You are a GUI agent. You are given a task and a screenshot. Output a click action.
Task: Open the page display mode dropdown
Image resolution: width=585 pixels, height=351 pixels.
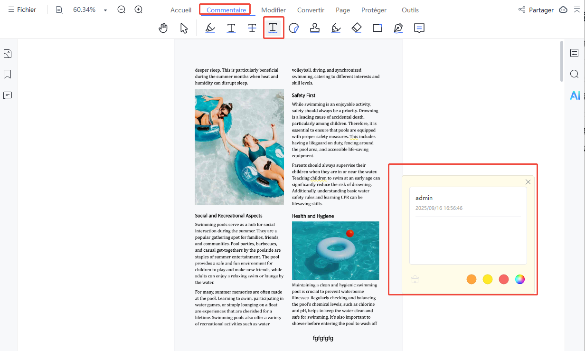point(59,10)
